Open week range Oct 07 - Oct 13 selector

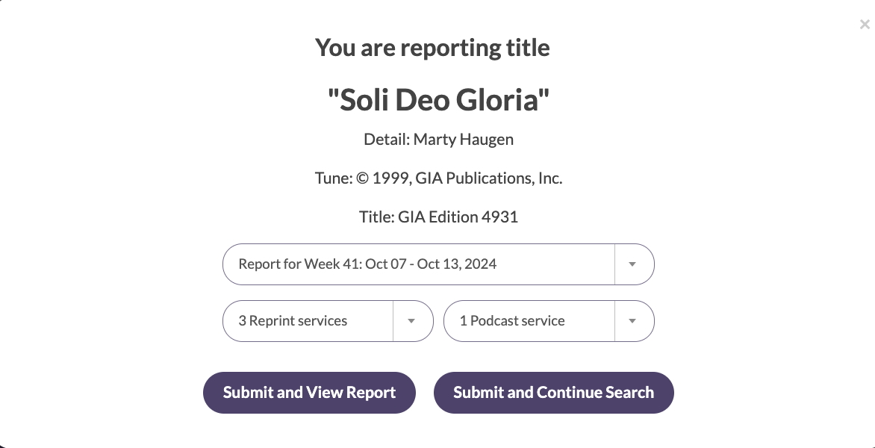pyautogui.click(x=418, y=264)
